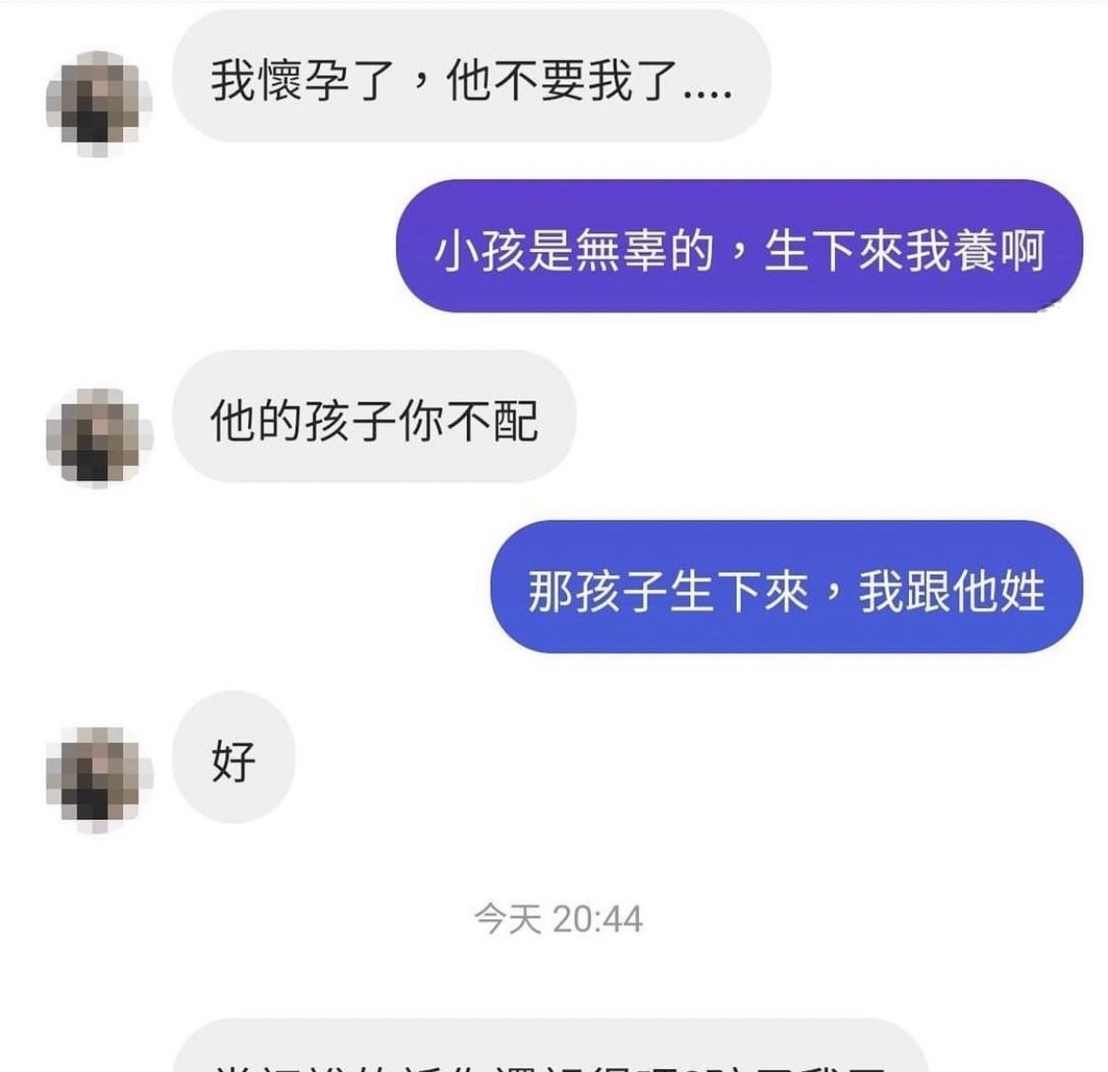Viewport: 1108px width, 1072px height.
Task: Tap the avatar beside the 好 reply
Action: pyautogui.click(x=98, y=778)
